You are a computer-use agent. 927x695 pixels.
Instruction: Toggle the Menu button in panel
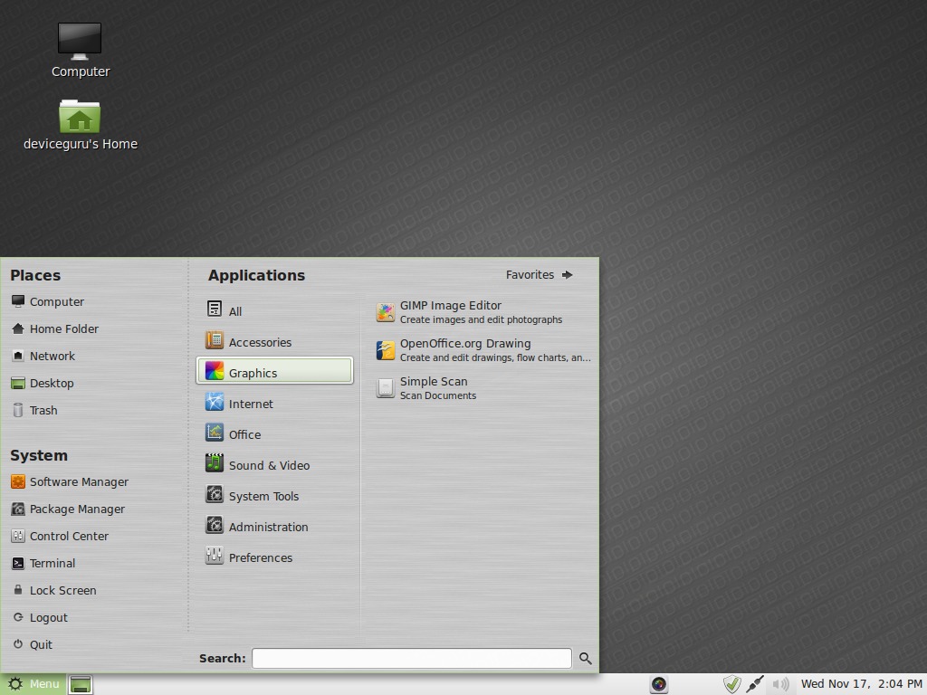33,684
